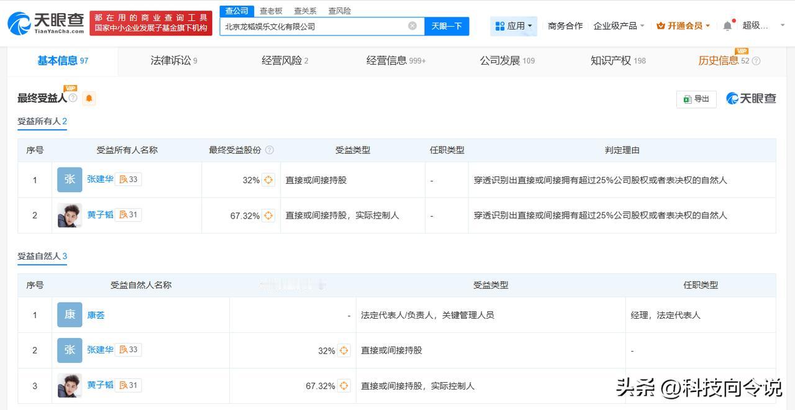The width and height of the screenshot is (795, 410).
Task: Expand the 开通会员 dropdown
Action: point(683,25)
